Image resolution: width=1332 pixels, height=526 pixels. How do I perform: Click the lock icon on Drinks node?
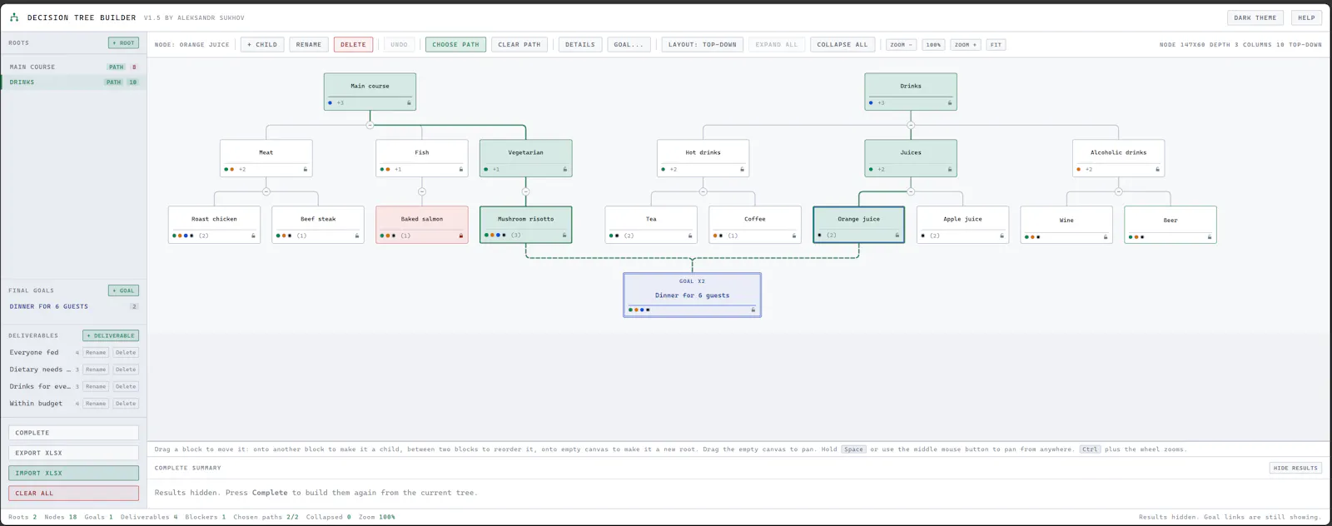coord(949,103)
